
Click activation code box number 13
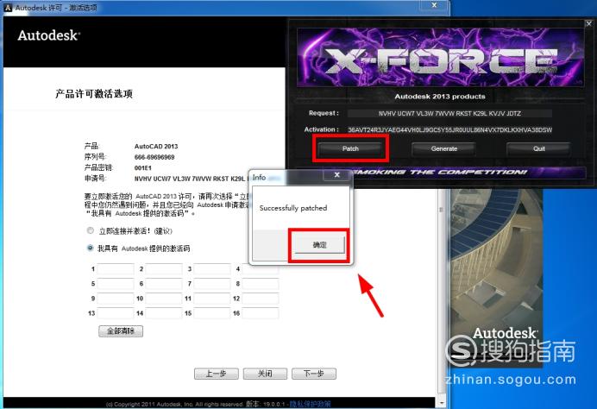point(116,313)
